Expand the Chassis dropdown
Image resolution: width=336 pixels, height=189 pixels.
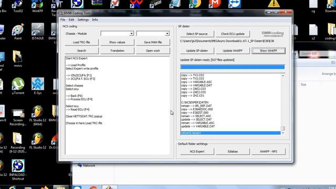pos(117,34)
